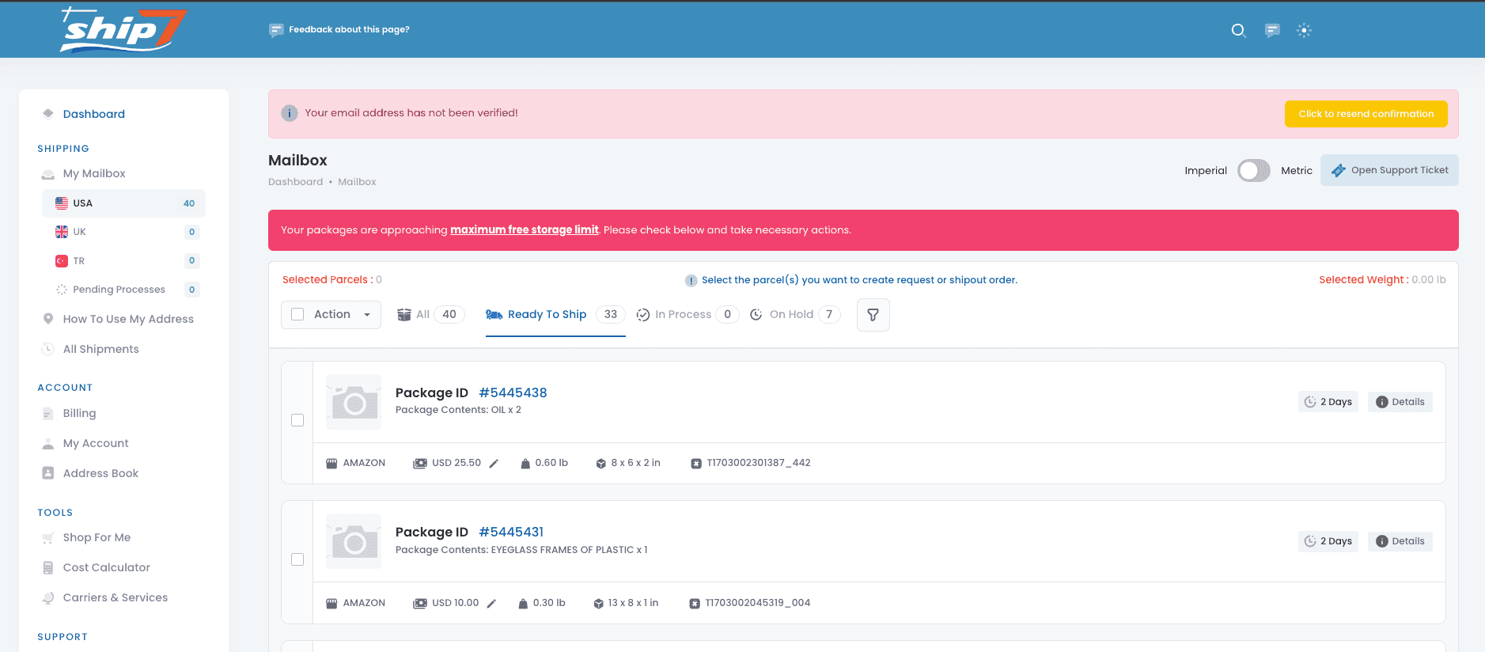The height and width of the screenshot is (652, 1485).
Task: Check the box for package #5445438
Action: tap(297, 420)
